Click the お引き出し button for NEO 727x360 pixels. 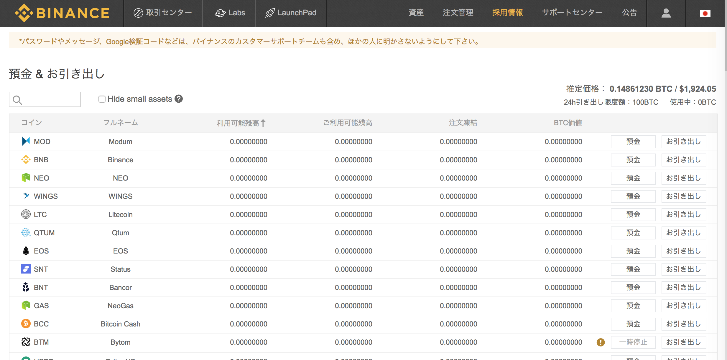coord(684,178)
